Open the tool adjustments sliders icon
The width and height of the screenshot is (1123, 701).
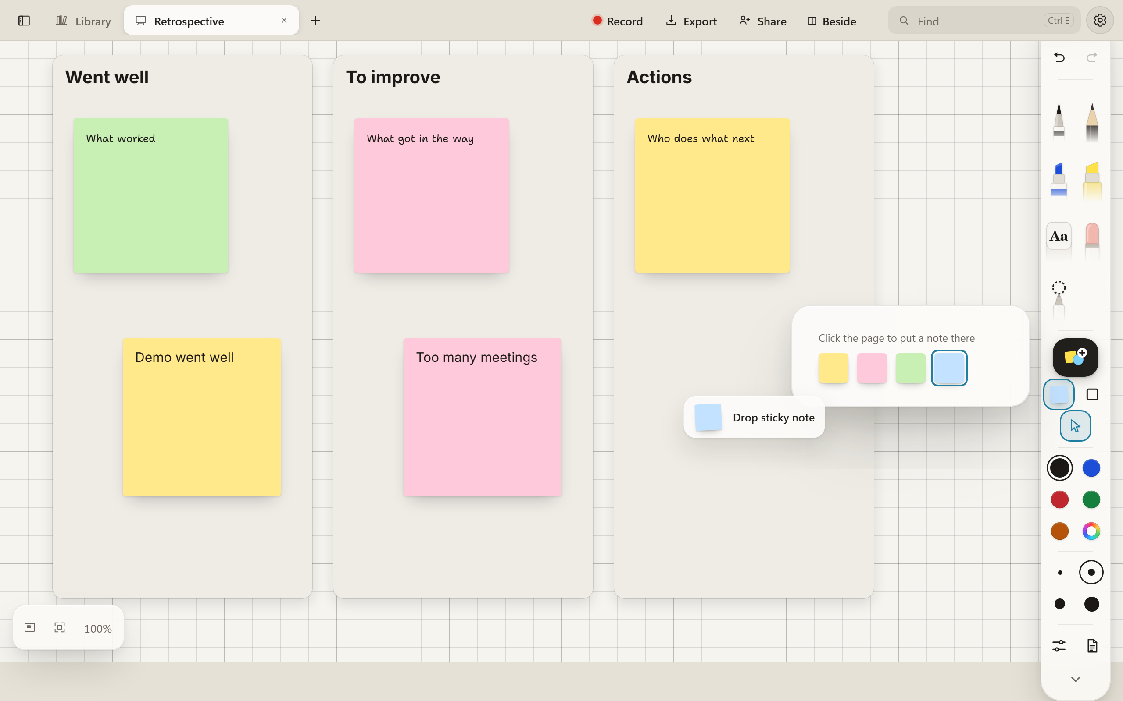(x=1059, y=646)
